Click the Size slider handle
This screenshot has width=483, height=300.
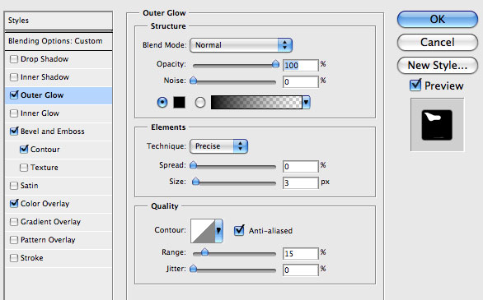pyautogui.click(x=195, y=182)
